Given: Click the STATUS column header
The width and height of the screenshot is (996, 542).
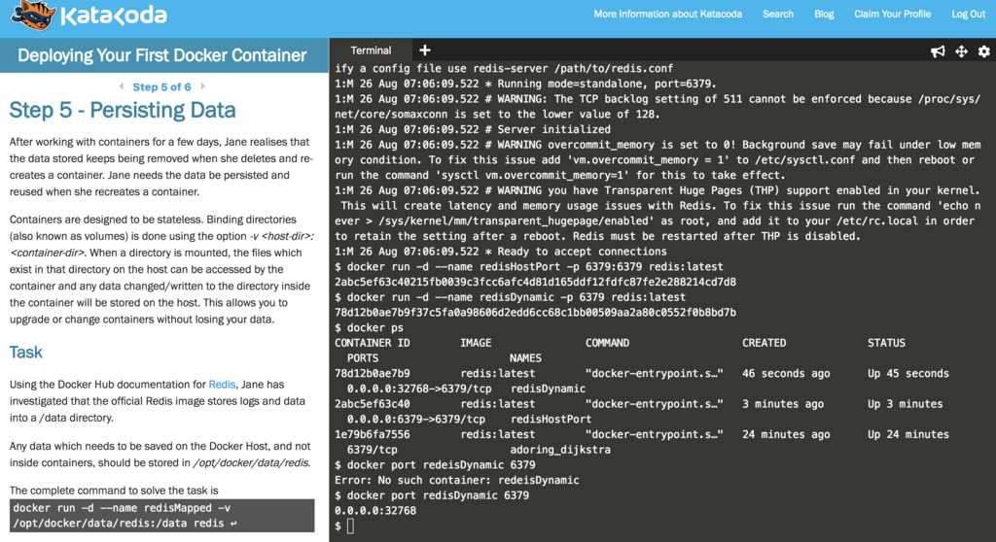Looking at the screenshot, I should (886, 343).
